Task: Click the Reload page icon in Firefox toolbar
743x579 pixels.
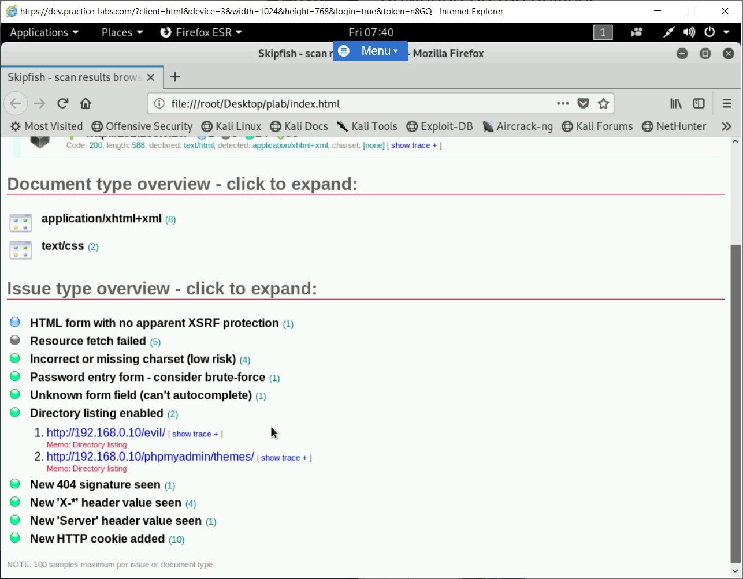Action: point(62,103)
